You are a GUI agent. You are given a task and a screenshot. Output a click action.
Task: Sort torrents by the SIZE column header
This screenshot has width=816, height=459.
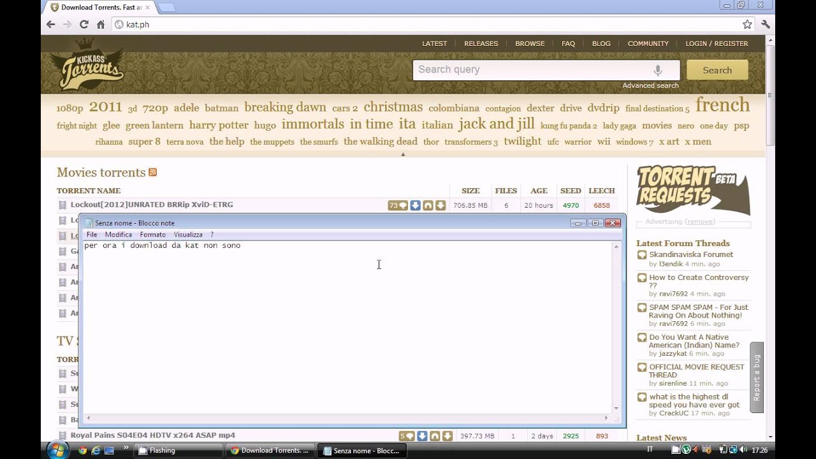click(470, 191)
